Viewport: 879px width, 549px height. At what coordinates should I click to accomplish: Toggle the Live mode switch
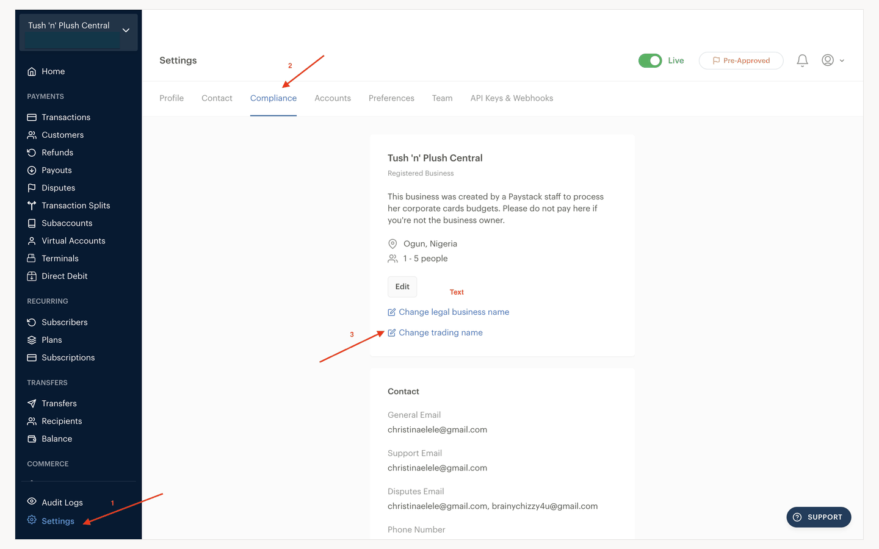click(x=650, y=60)
